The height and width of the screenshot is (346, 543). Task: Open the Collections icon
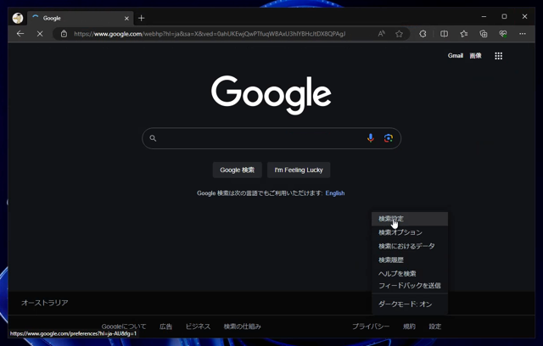tap(484, 34)
